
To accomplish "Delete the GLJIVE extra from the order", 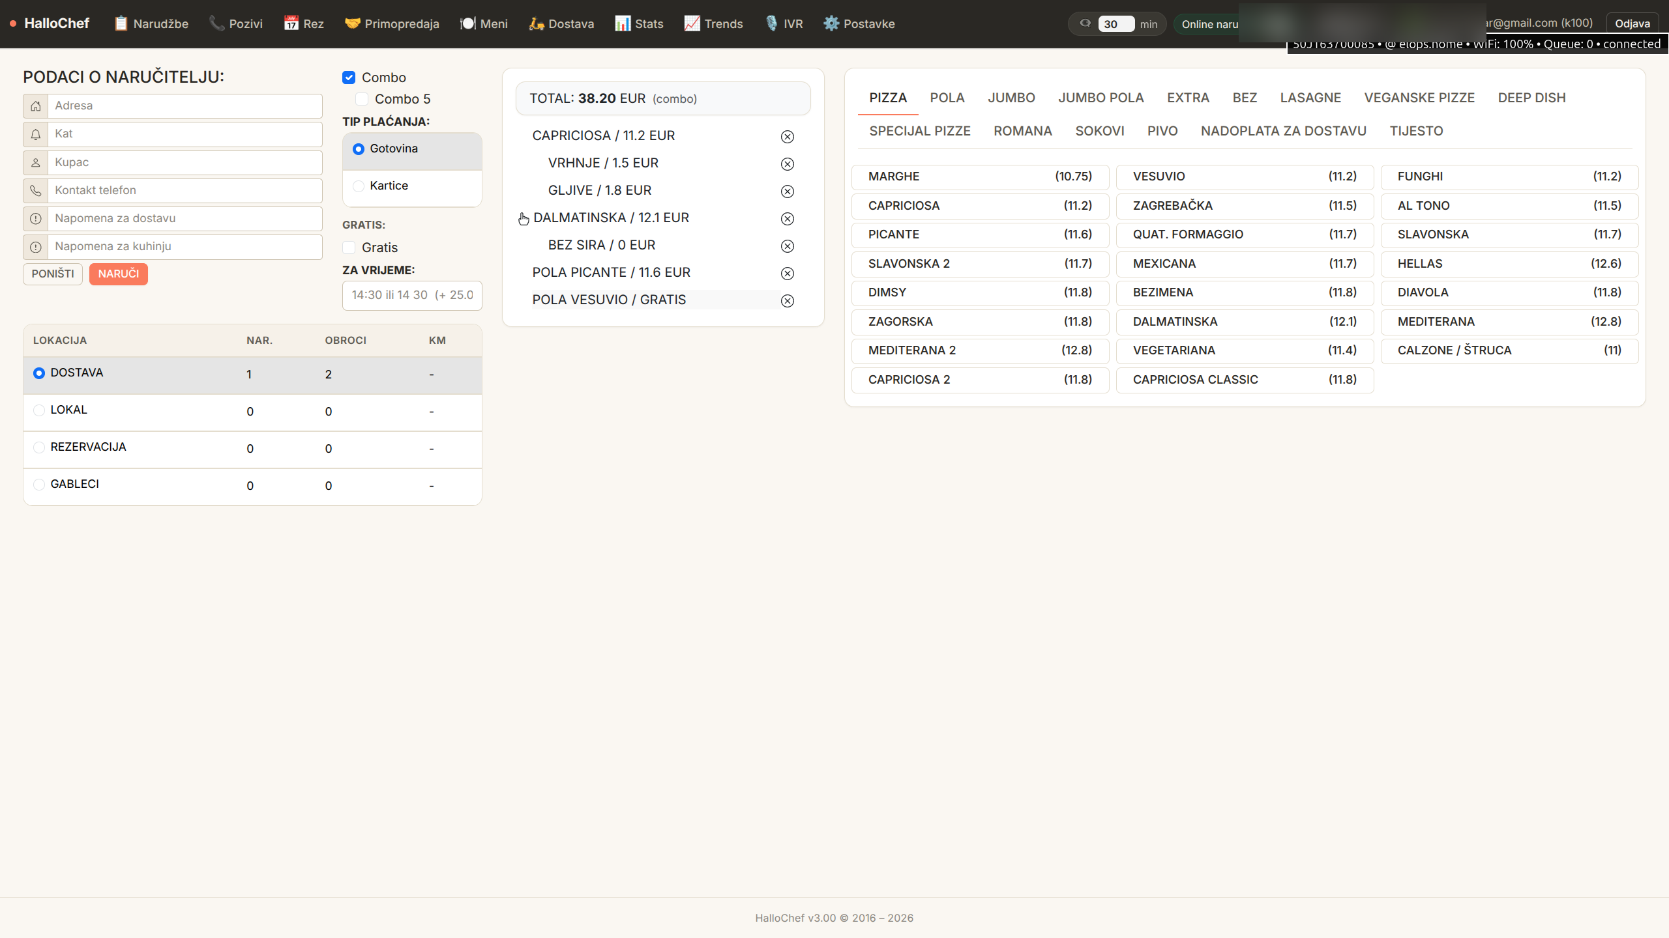I will click(x=788, y=192).
